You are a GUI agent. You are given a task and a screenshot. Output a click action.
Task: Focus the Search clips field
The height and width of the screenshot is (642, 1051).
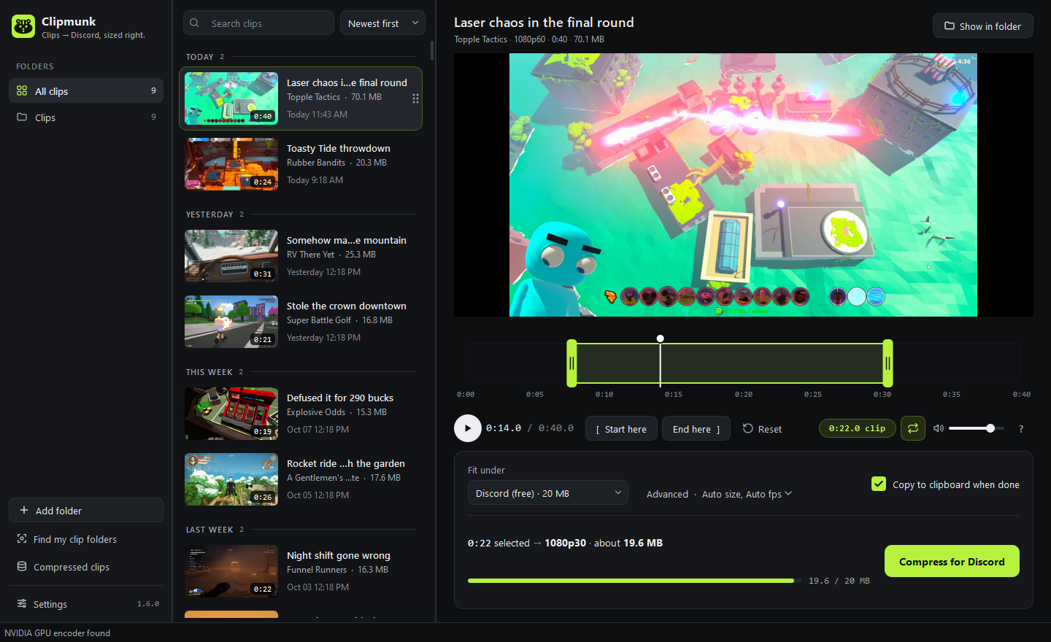click(258, 23)
